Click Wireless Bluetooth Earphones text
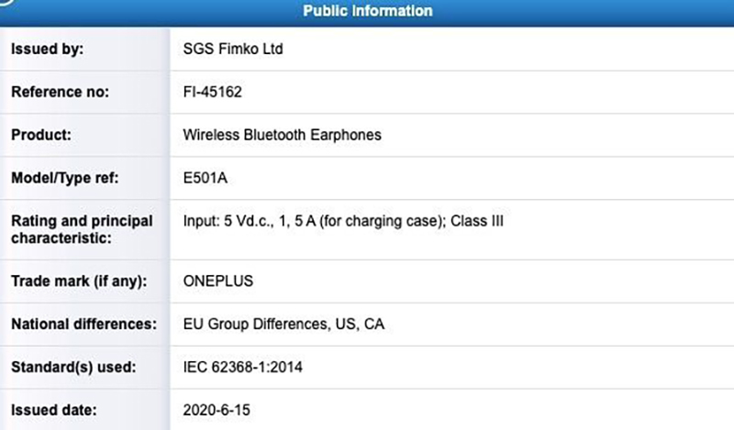 click(283, 135)
